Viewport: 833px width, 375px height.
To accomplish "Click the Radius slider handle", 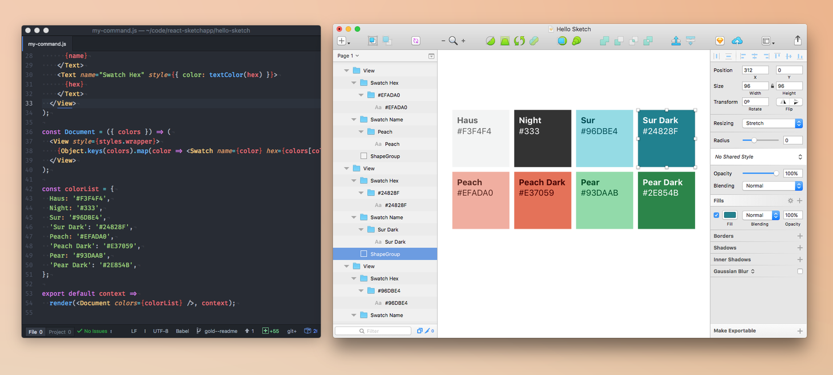I will 754,140.
